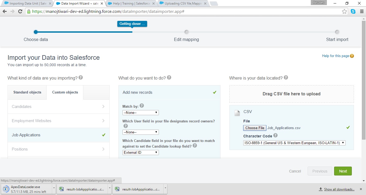This screenshot has height=195, width=366.
Task: Click the Match by help icon
Action: coord(142,106)
